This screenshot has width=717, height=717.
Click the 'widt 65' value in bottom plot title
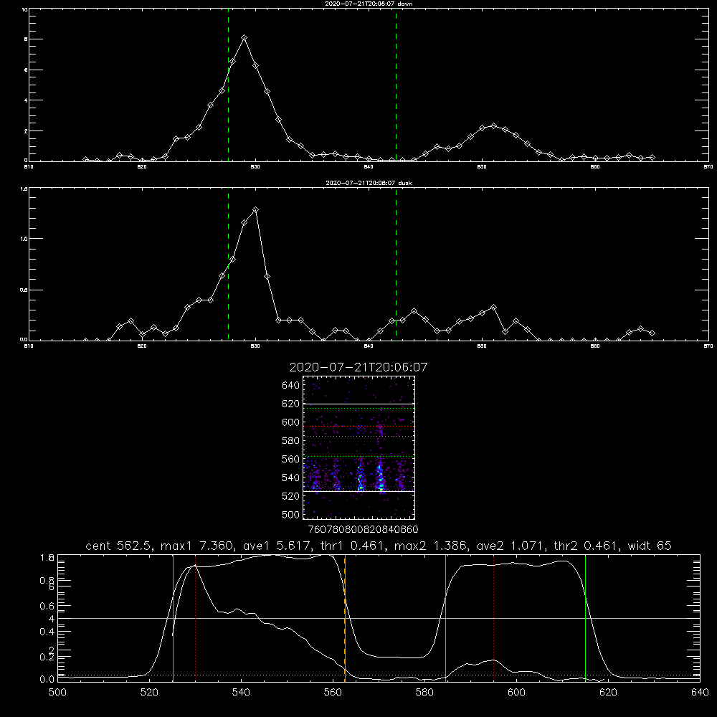(x=650, y=546)
